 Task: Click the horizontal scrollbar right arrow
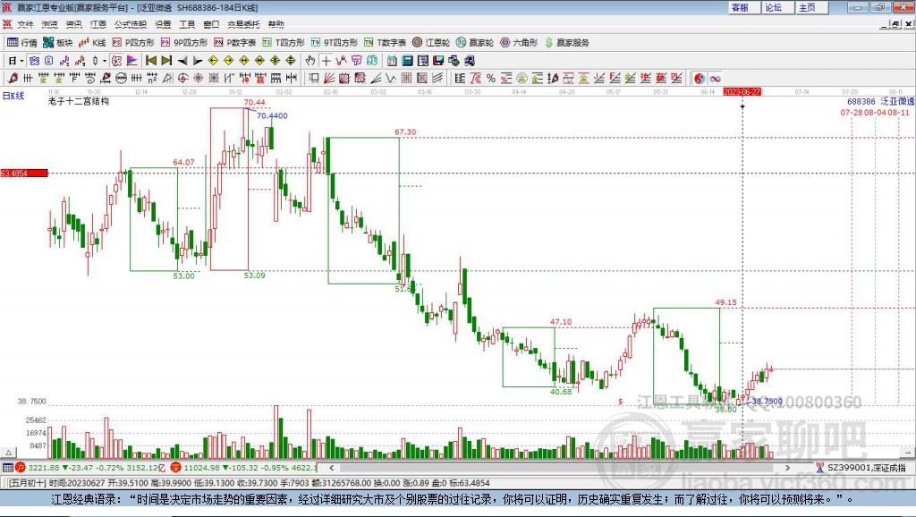[787, 467]
